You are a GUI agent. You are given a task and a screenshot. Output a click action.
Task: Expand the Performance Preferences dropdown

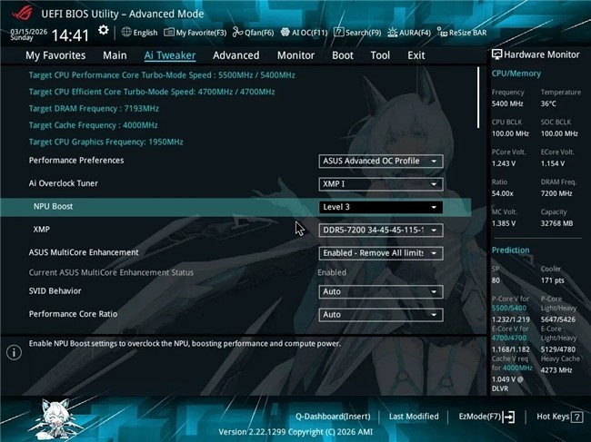coord(381,161)
